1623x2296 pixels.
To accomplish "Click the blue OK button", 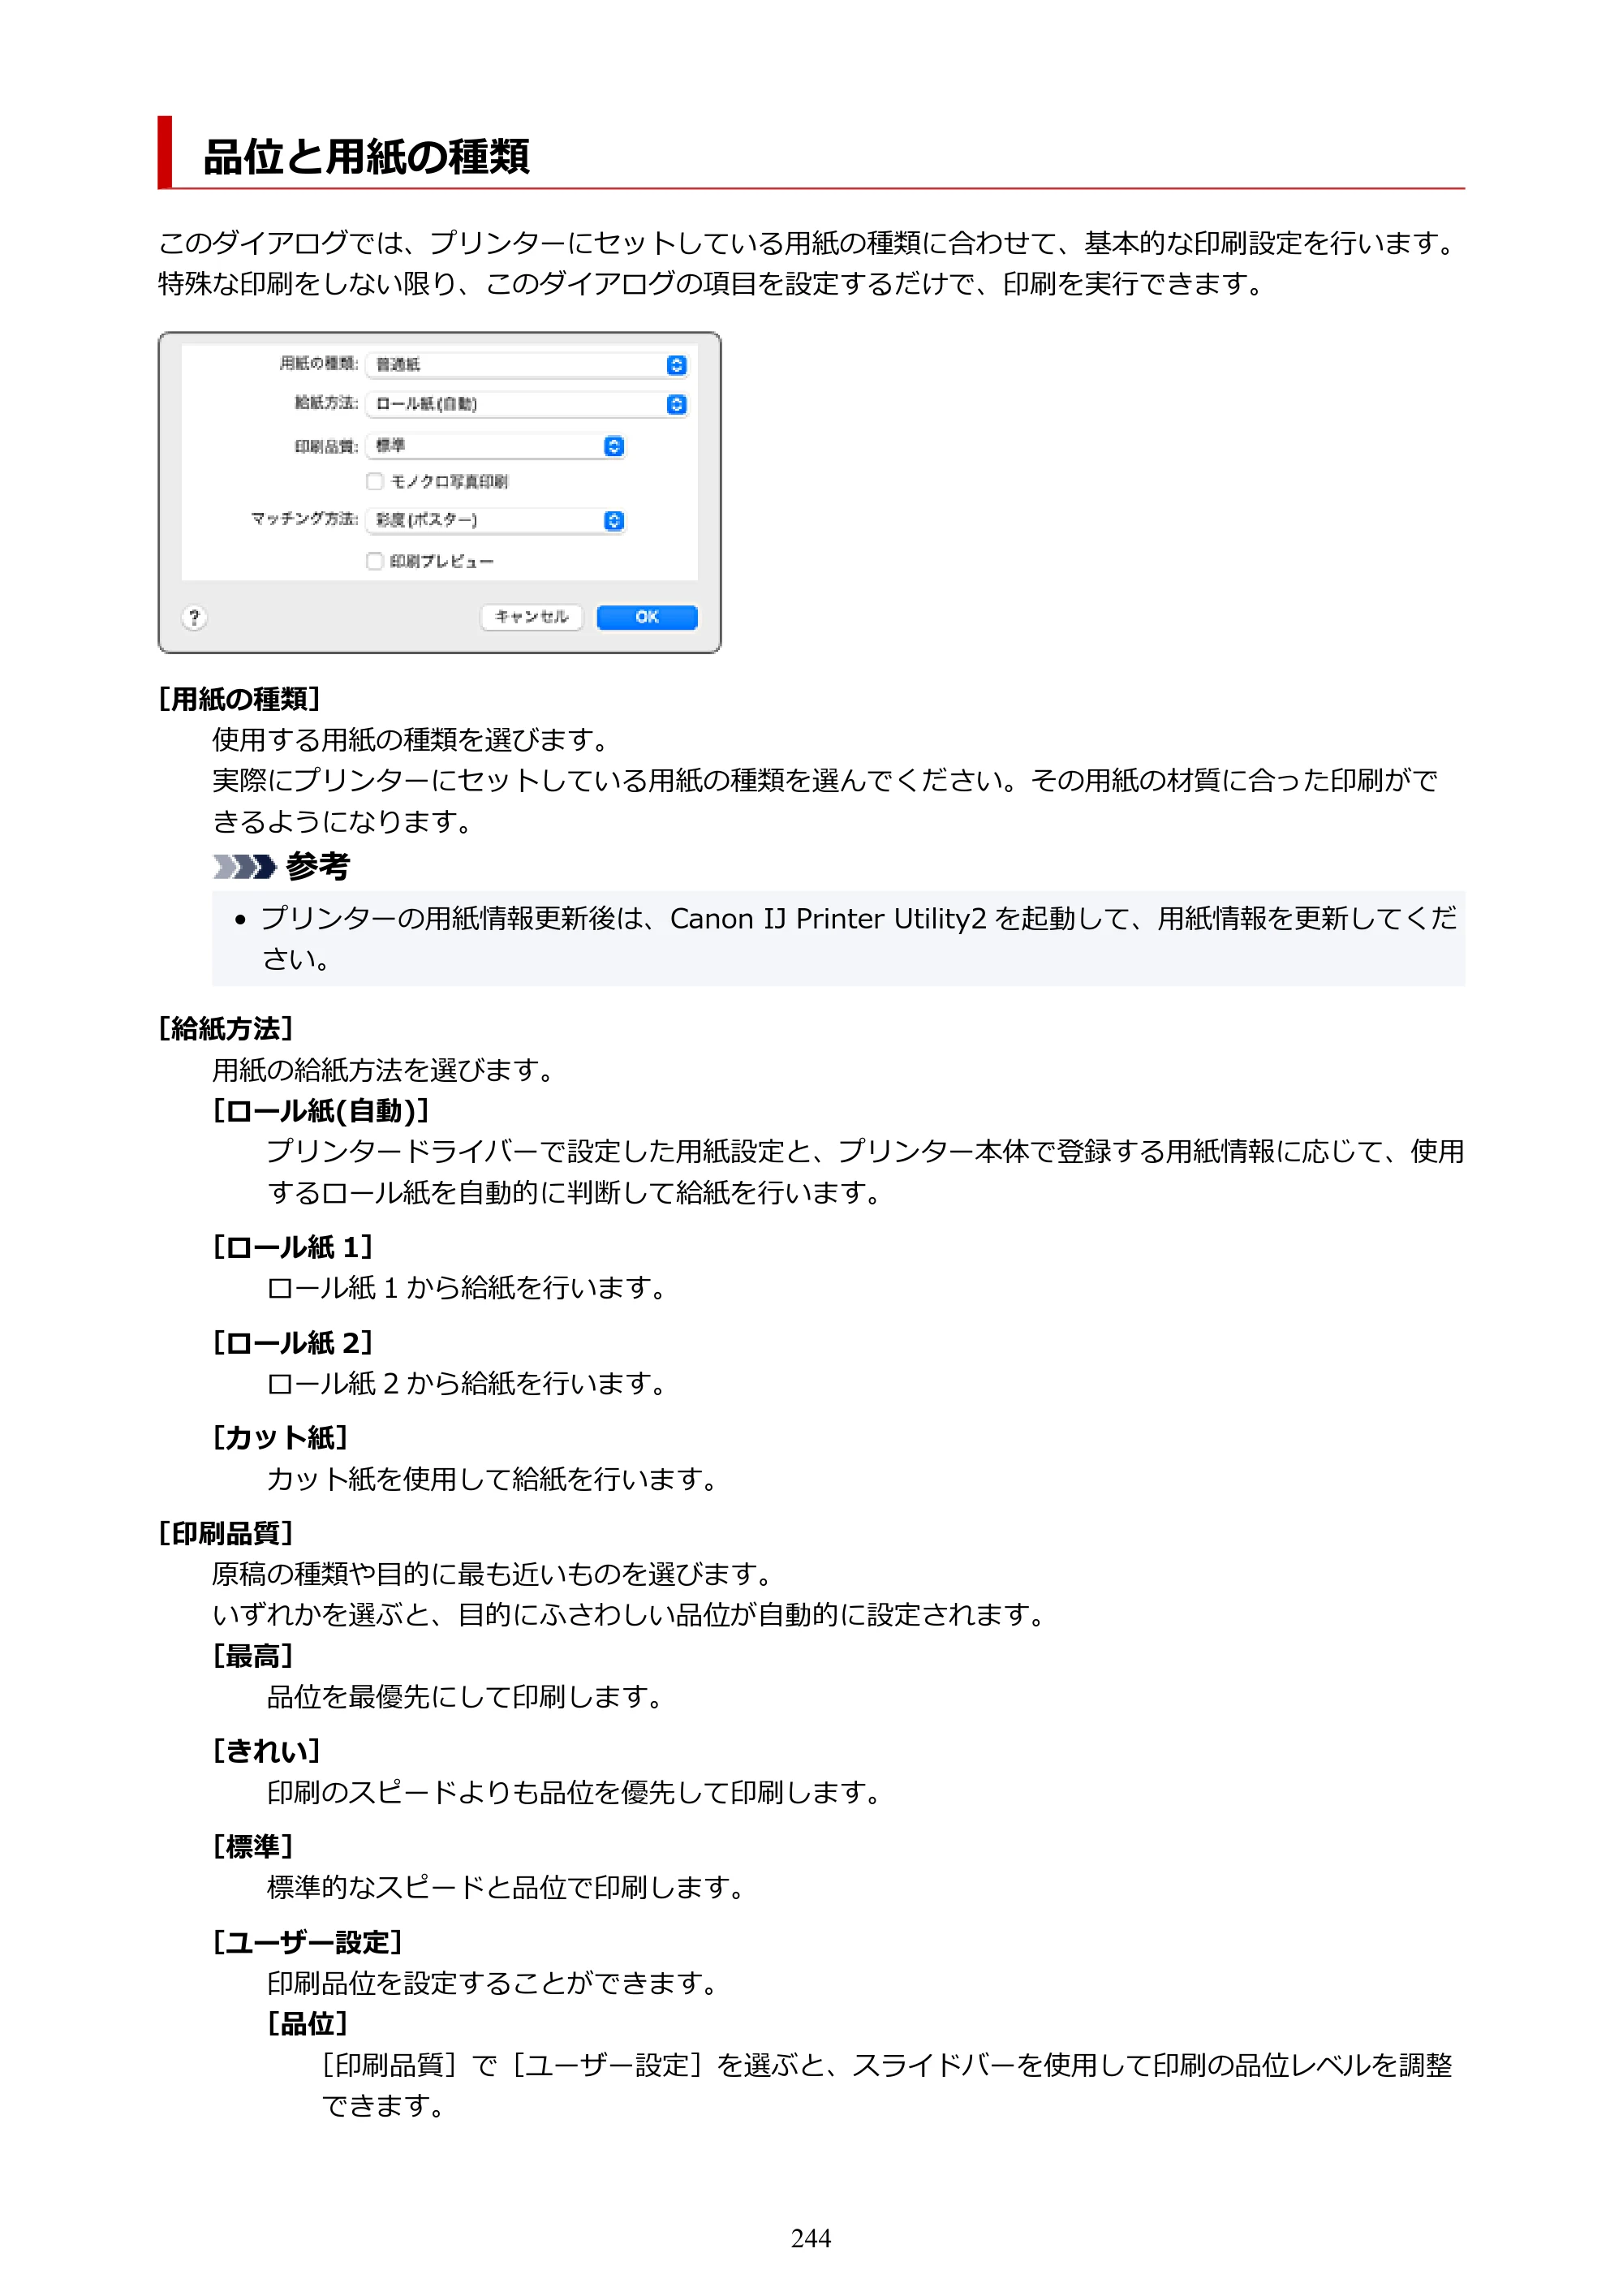I will tap(647, 617).
